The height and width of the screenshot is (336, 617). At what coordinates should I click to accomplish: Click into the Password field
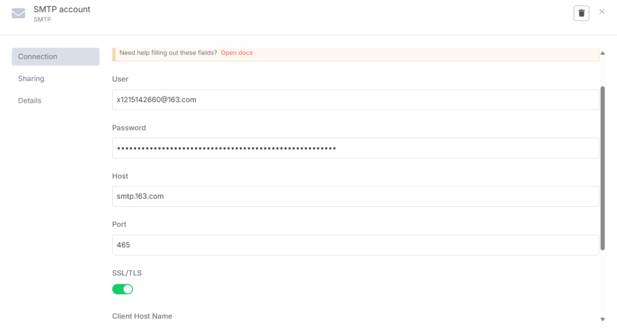pos(355,148)
